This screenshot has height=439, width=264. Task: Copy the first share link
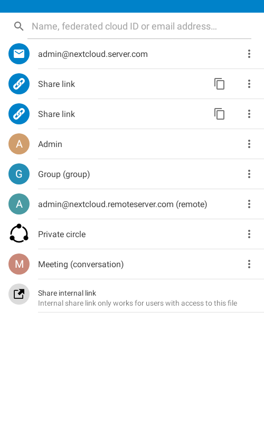220,84
